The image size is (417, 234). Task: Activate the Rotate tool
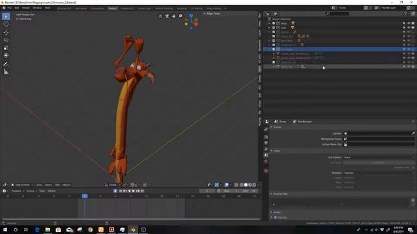6,40
